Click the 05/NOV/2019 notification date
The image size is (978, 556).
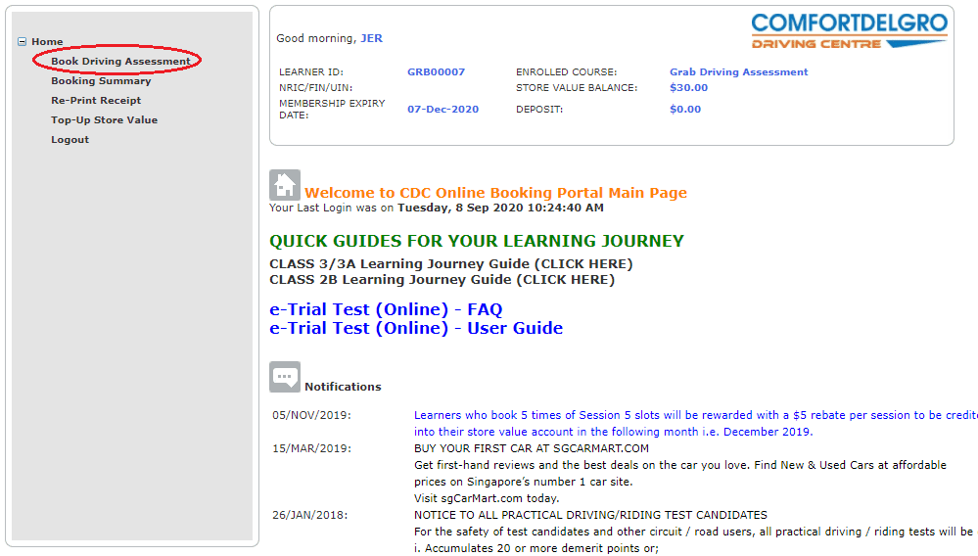pyautogui.click(x=311, y=415)
